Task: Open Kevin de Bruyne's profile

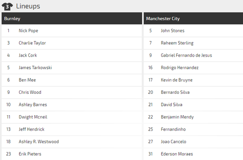Action: pos(176,80)
